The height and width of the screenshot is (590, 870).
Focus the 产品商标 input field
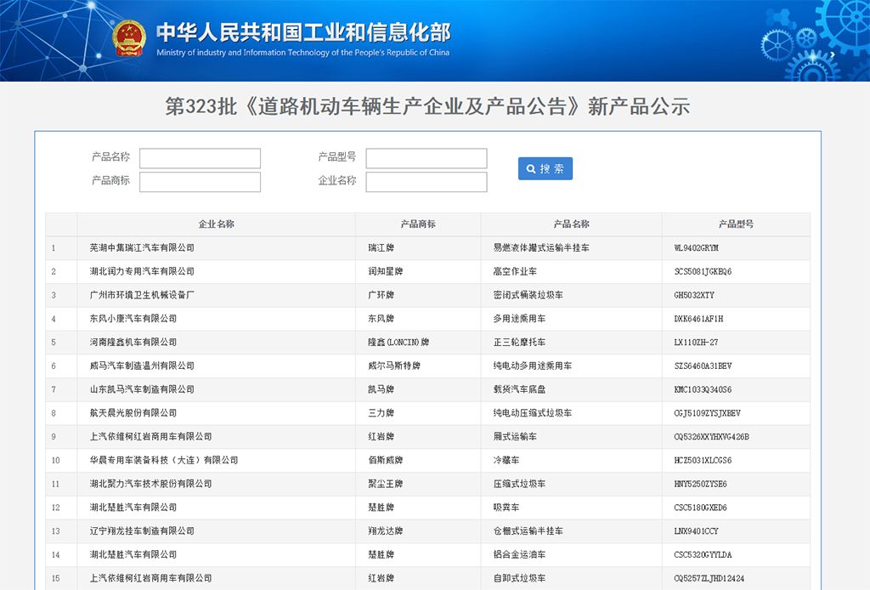200,182
